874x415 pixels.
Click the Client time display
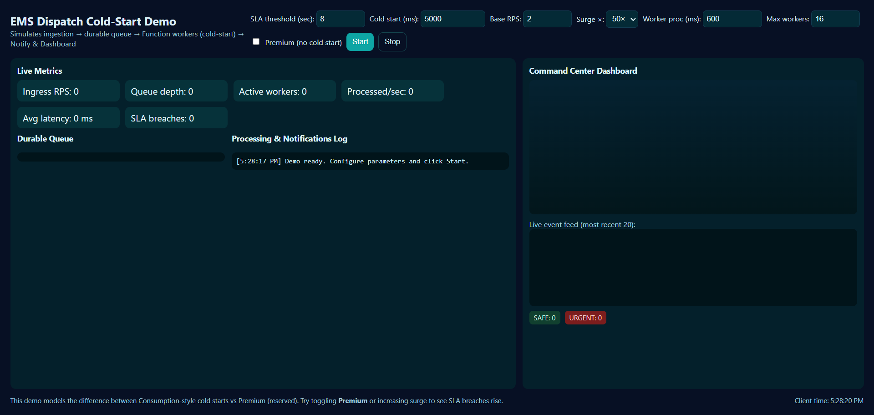coord(829,401)
